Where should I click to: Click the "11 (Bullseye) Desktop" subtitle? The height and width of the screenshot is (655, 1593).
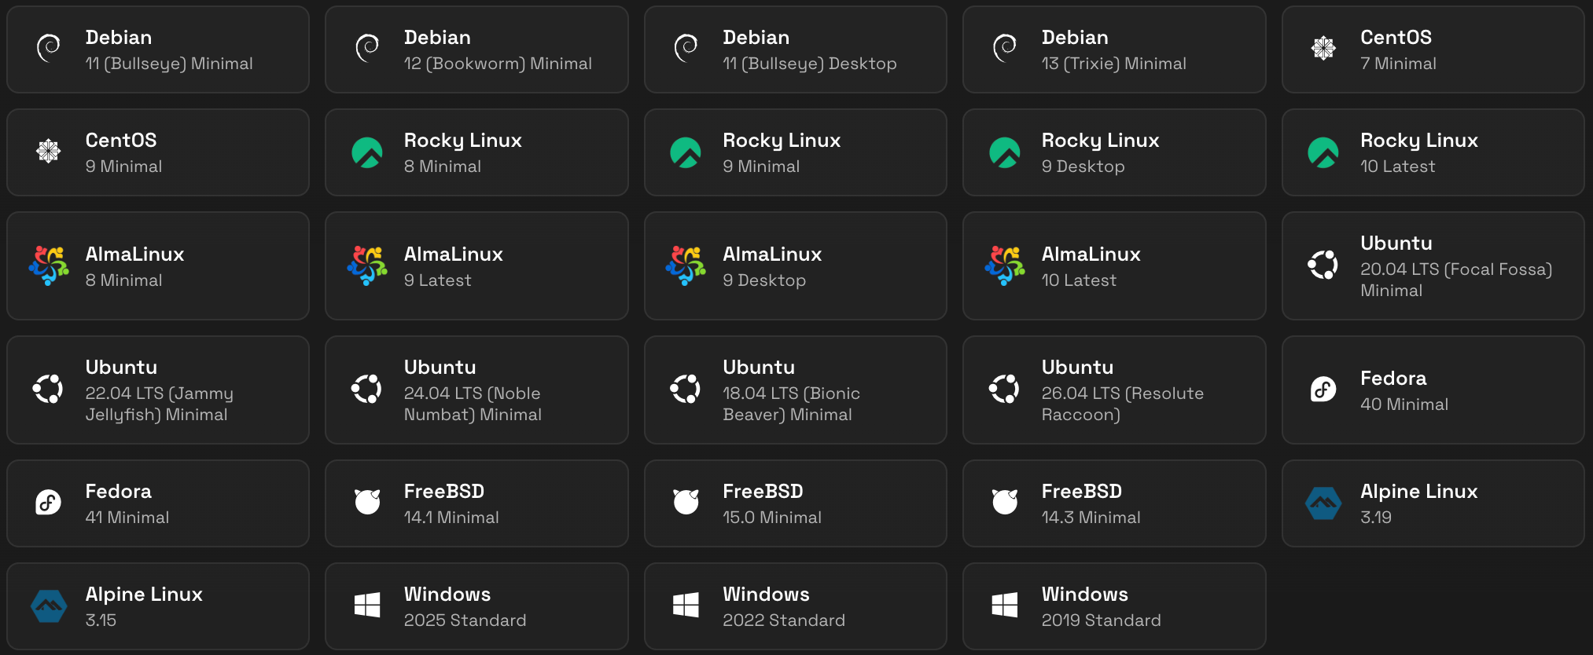[809, 64]
